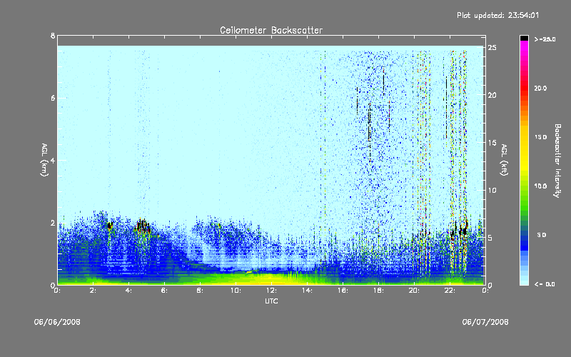
Task: Click the black cloud echo near 5 UTC
Action: (x=143, y=226)
